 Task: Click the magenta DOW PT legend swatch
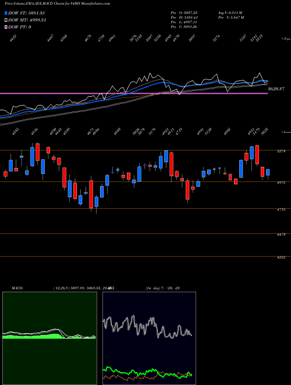(6, 27)
